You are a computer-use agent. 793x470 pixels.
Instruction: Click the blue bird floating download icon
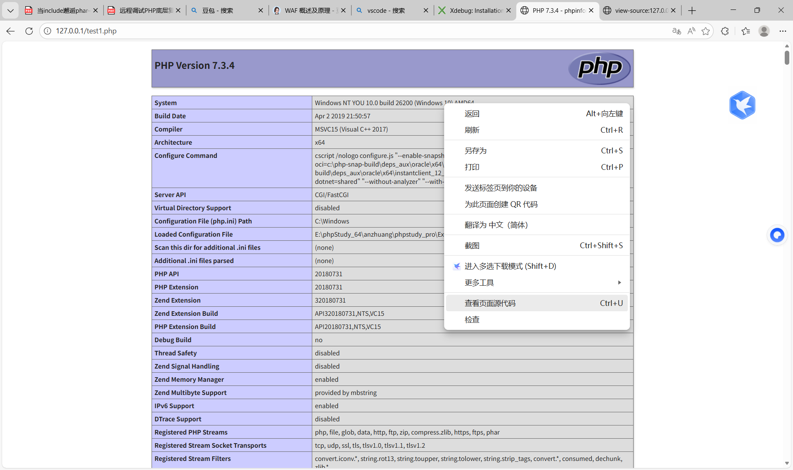[742, 105]
